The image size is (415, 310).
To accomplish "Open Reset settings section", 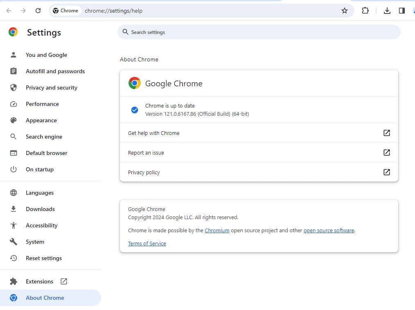I will (43, 258).
